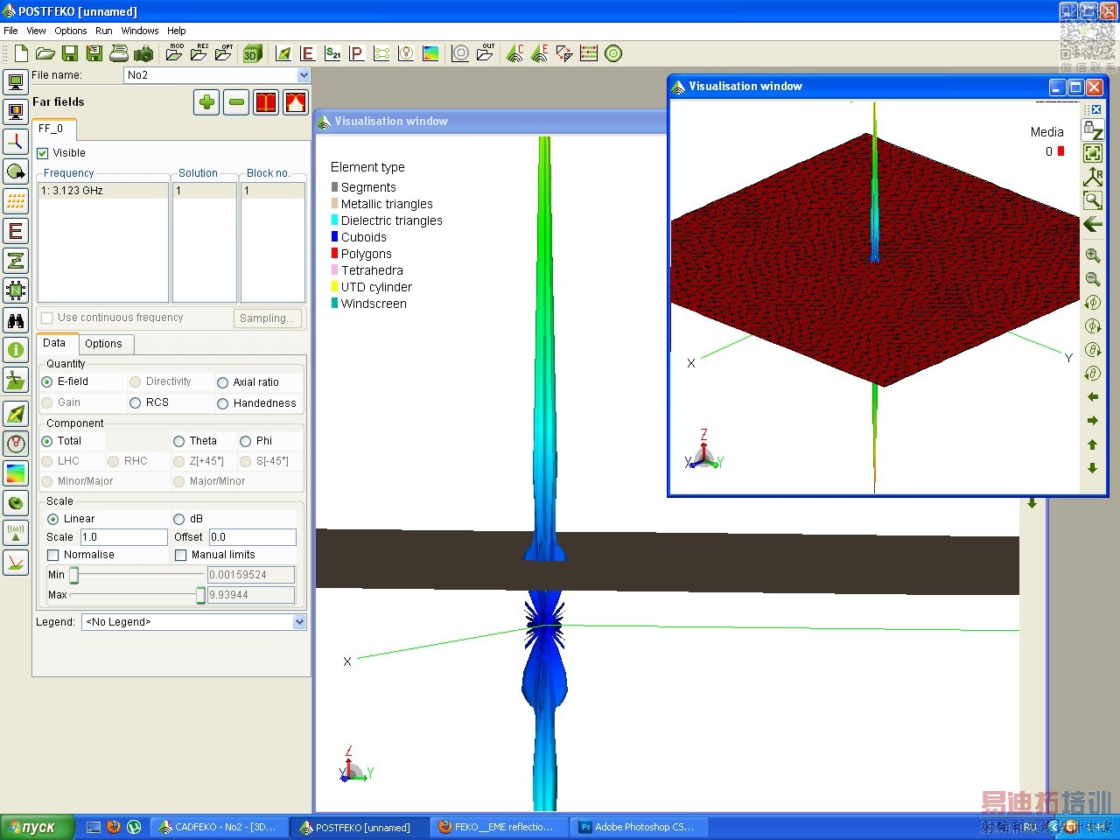Switch to the Options tab
Image resolution: width=1120 pixels, height=840 pixels.
pos(104,344)
